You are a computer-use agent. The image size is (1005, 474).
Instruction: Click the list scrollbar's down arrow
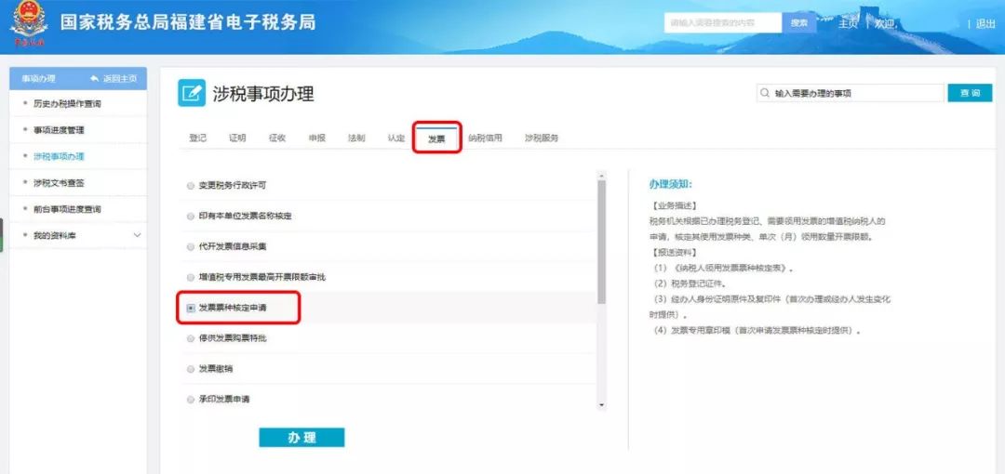(x=601, y=404)
